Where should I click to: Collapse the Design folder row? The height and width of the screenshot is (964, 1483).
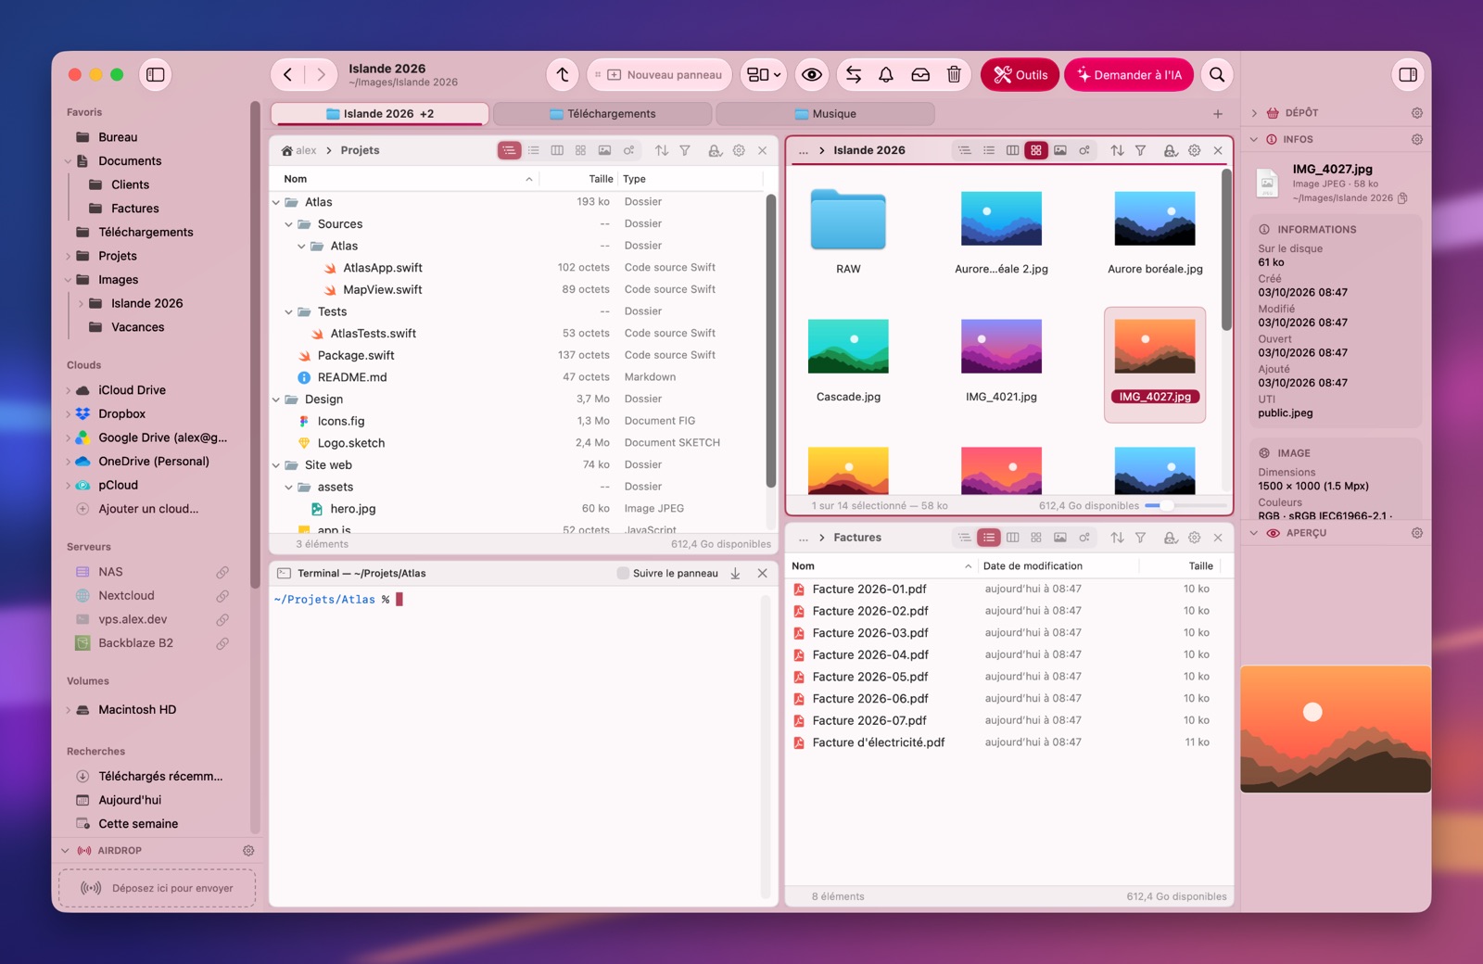tap(276, 400)
